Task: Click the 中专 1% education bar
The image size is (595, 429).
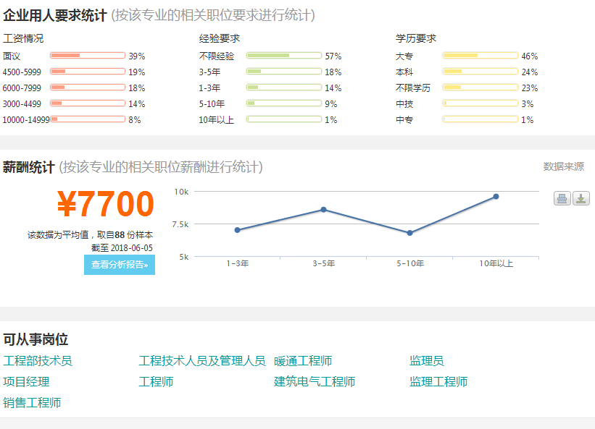Action: 480,119
